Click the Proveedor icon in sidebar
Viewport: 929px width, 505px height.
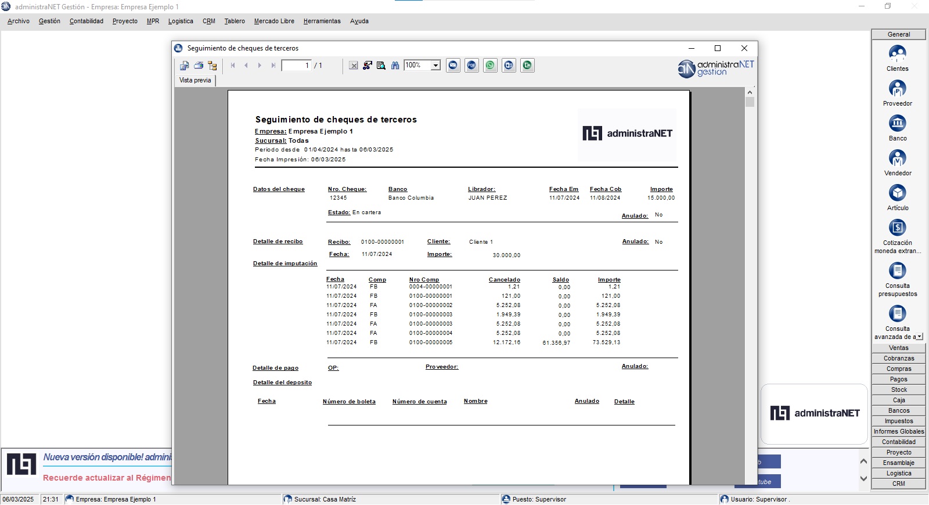click(x=898, y=89)
